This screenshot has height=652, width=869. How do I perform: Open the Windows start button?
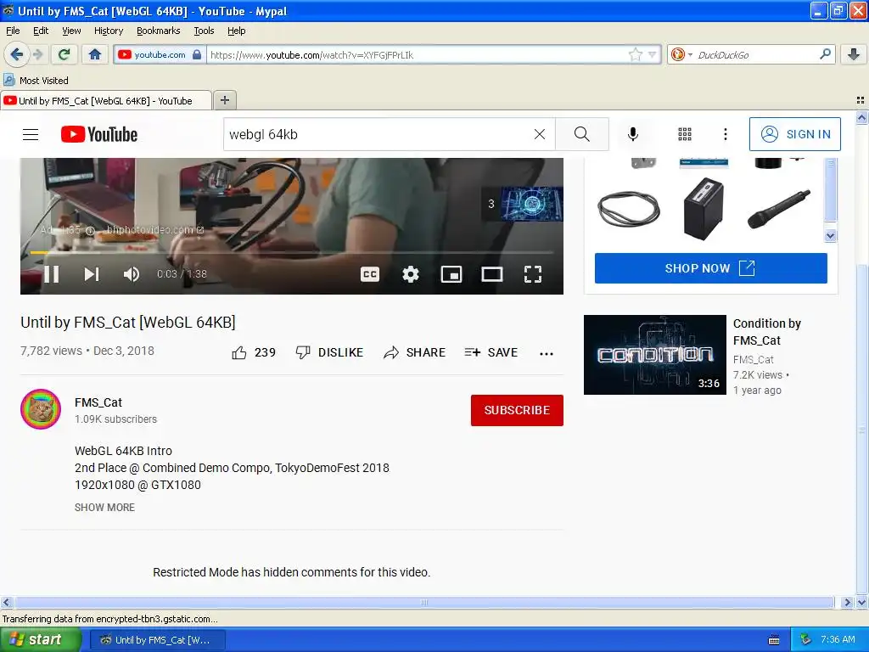pyautogui.click(x=40, y=640)
